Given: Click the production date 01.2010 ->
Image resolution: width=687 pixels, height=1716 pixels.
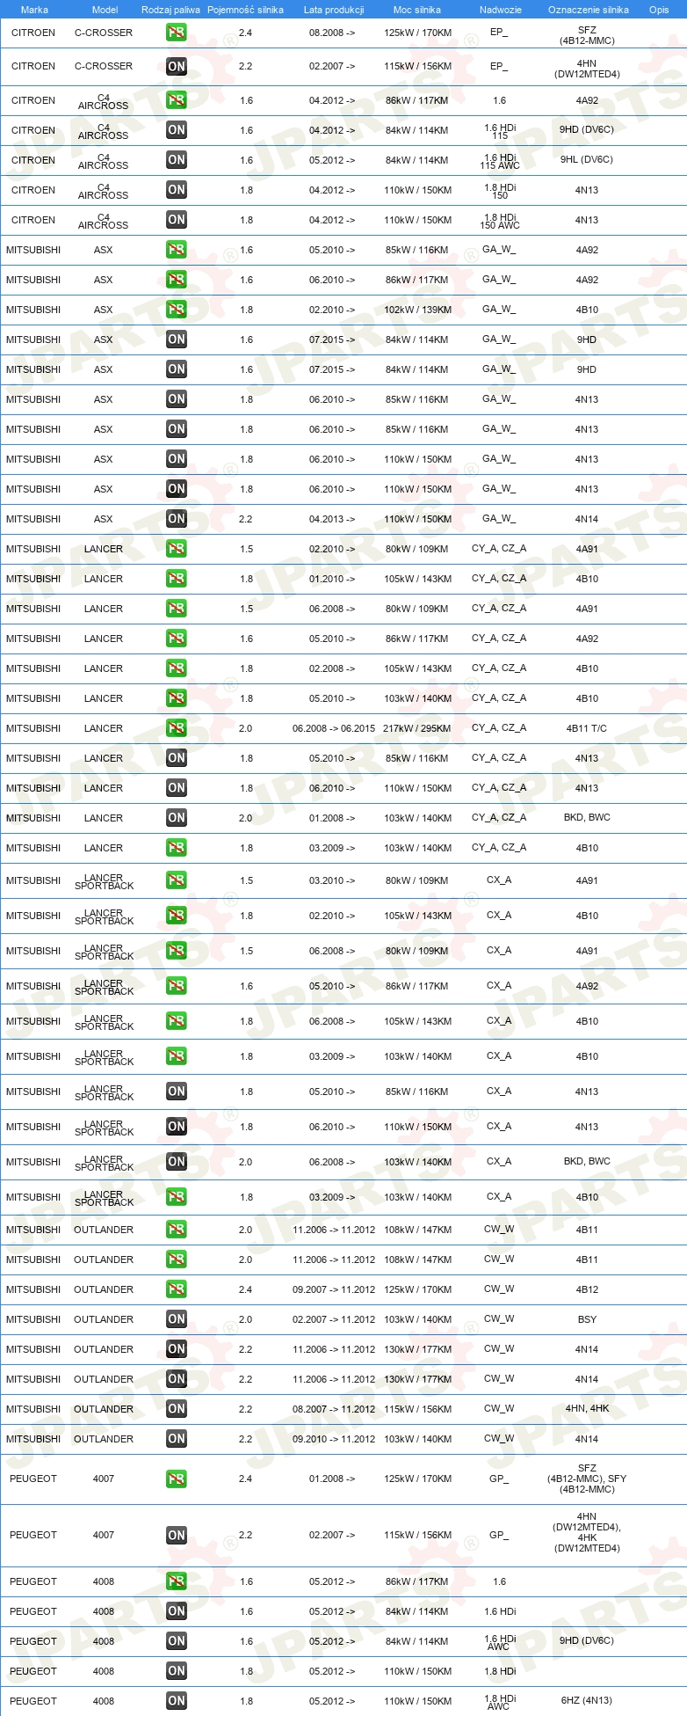Looking at the screenshot, I should [x=332, y=579].
